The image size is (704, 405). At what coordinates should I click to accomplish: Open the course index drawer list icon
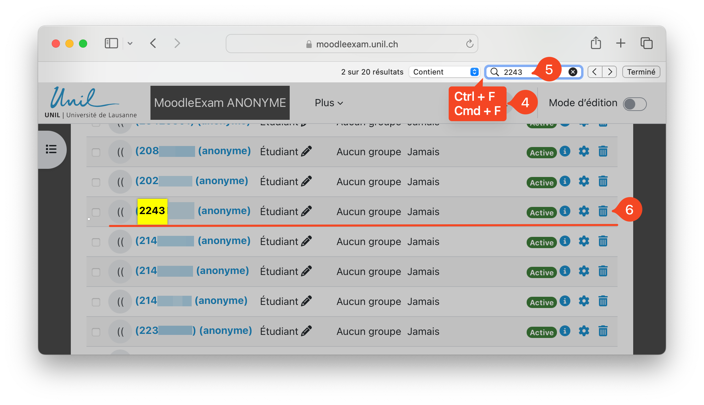click(x=51, y=149)
